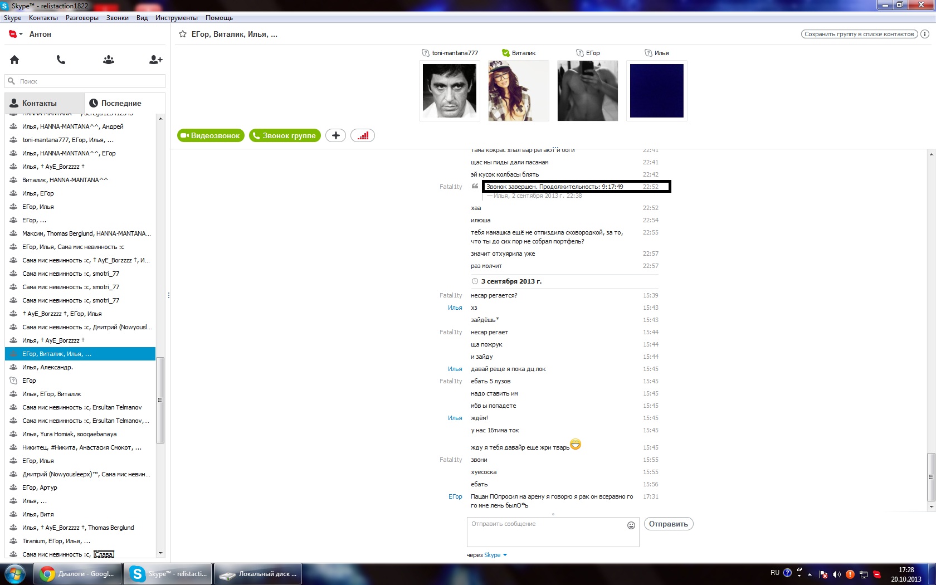Go to Skype Home icon
Screen dimensions: 936x585
click(14, 60)
